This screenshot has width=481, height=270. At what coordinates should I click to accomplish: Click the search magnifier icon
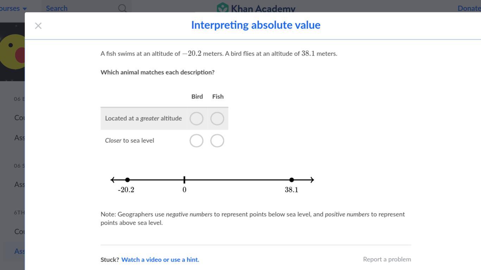tap(122, 8)
